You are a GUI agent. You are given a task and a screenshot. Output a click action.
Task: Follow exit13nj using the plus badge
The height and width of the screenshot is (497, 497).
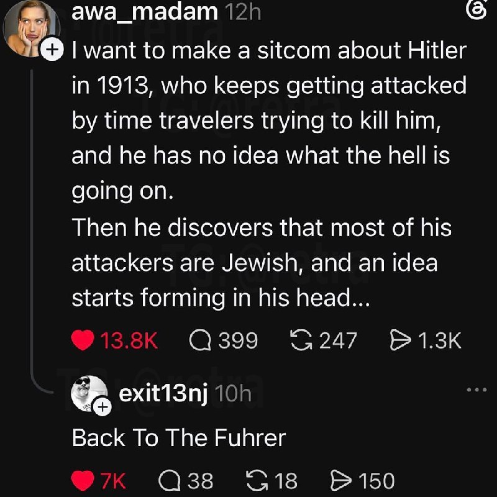(x=102, y=406)
